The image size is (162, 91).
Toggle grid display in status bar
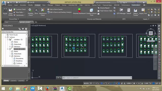tap(91, 83)
